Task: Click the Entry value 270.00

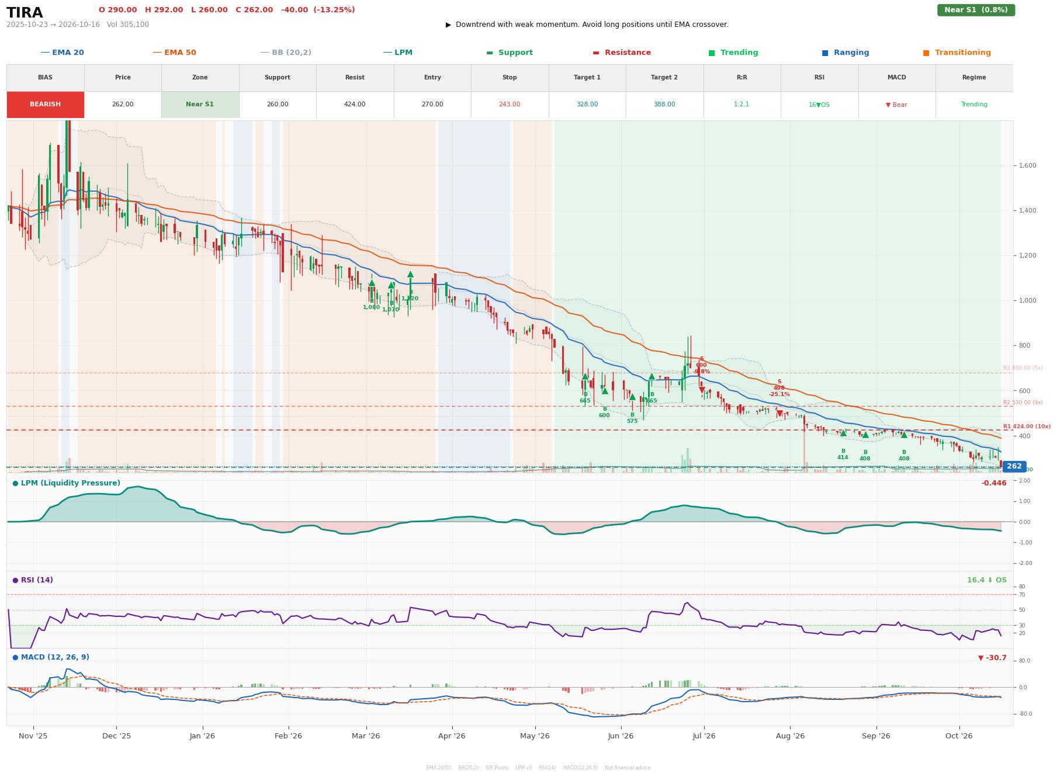Action: click(x=432, y=105)
